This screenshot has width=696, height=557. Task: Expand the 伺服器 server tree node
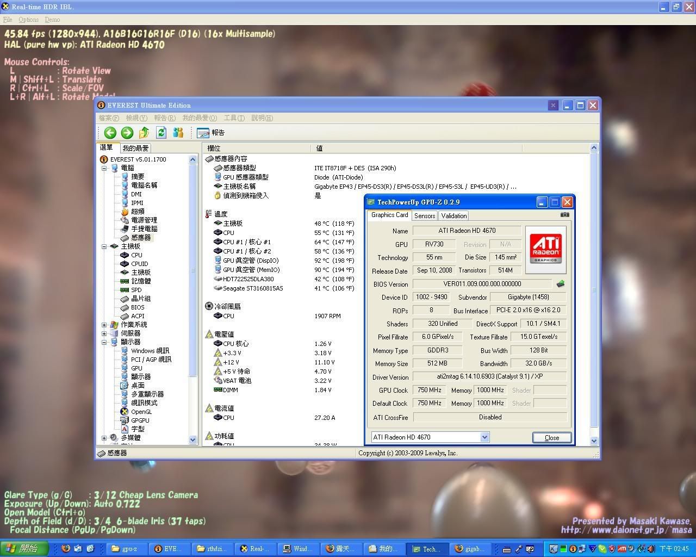pos(104,333)
